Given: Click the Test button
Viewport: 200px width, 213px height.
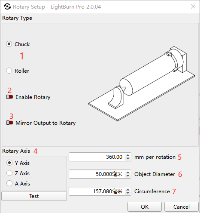Looking at the screenshot, I should click(x=34, y=196).
